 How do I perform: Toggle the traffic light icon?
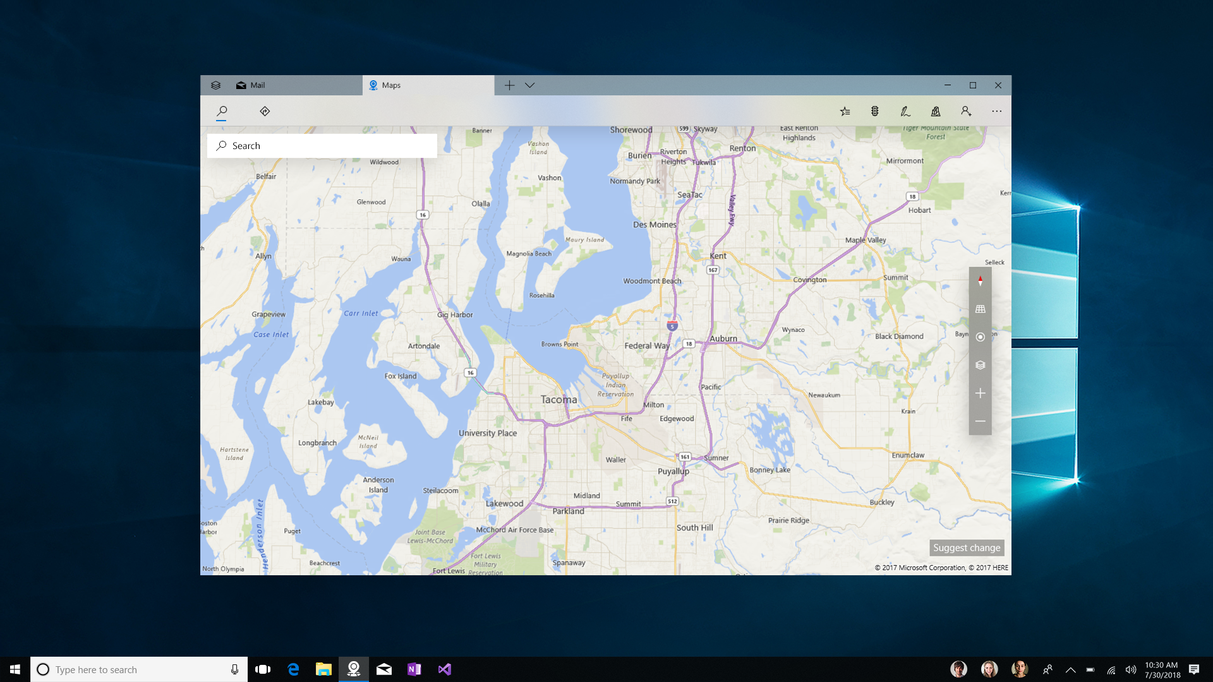pos(875,111)
